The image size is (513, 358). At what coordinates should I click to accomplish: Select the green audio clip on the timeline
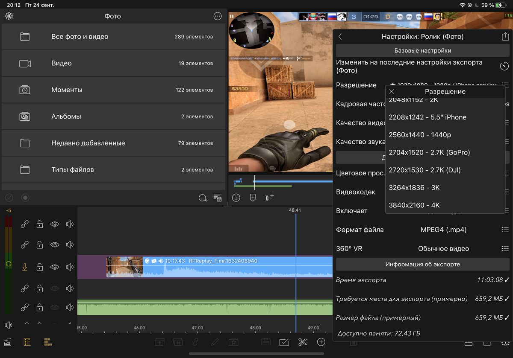coord(205,307)
